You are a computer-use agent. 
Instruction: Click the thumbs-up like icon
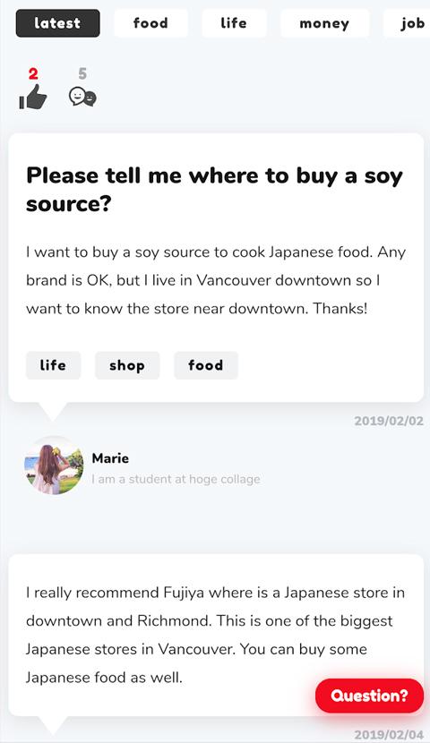pyautogui.click(x=33, y=97)
